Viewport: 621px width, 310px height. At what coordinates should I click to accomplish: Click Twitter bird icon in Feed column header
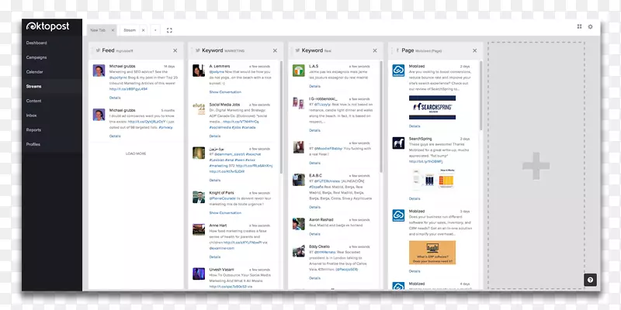pyautogui.click(x=98, y=50)
